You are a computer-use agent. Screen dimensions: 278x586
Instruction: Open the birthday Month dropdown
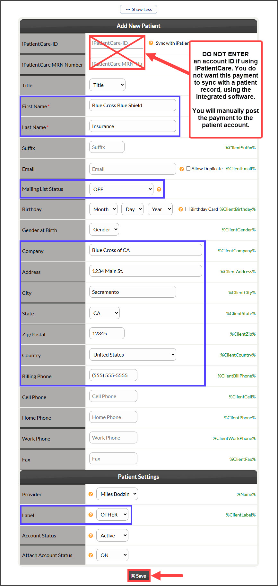tap(103, 209)
